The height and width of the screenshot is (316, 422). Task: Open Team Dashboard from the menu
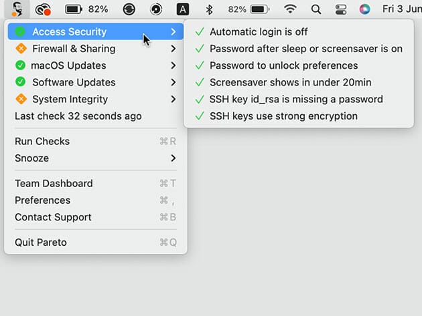54,184
